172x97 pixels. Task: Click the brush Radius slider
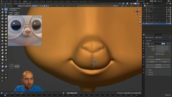[24, 6]
